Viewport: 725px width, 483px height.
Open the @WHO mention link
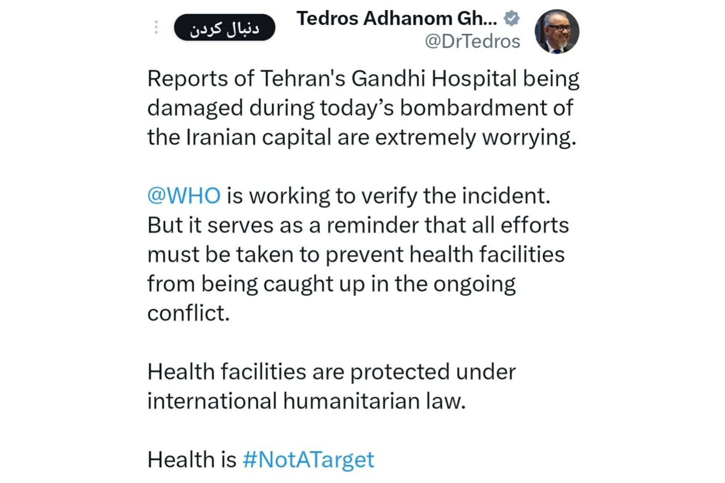tap(184, 196)
